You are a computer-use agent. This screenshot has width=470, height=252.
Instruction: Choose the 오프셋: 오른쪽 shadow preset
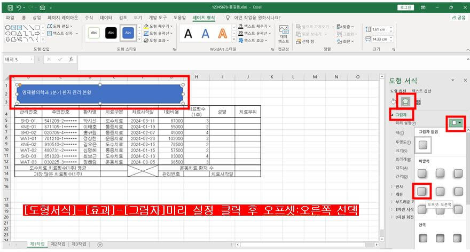coord(422,191)
